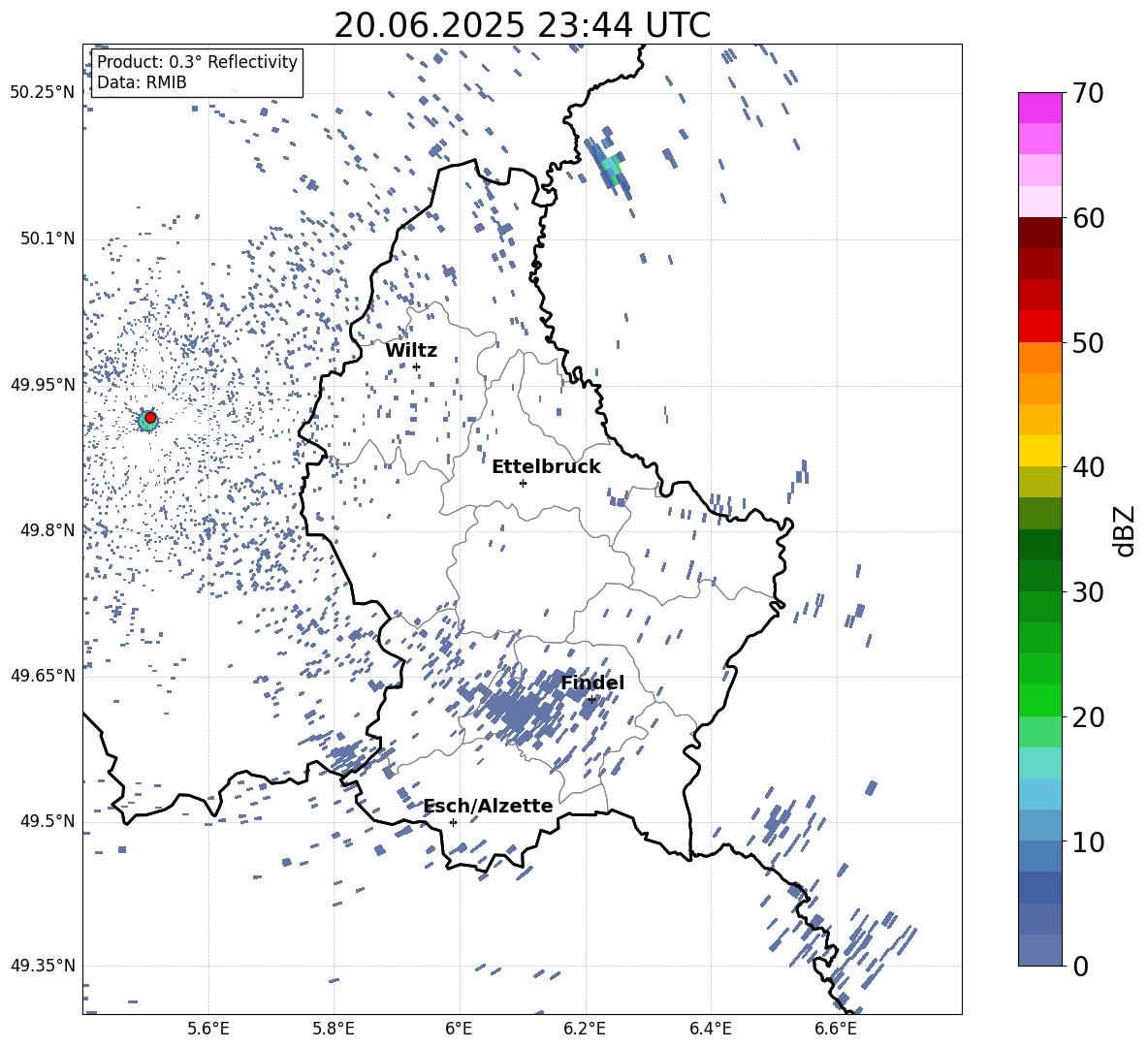This screenshot has height=1048, width=1148.
Task: Click the 5.8°E longitude label
Action: (334, 1029)
